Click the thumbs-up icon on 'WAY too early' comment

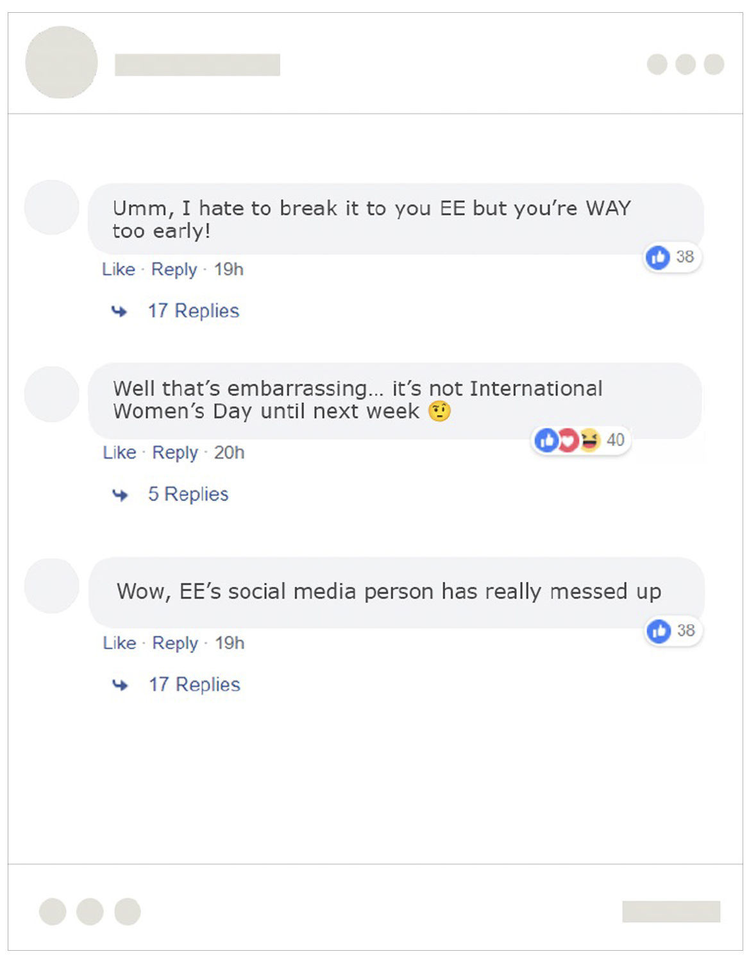(x=658, y=257)
